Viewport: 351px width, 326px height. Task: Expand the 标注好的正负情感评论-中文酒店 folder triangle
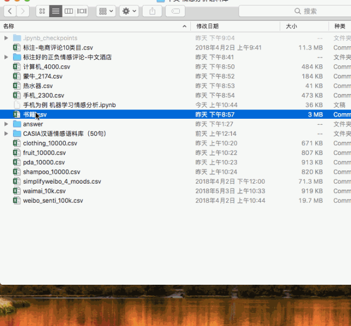(x=6, y=57)
